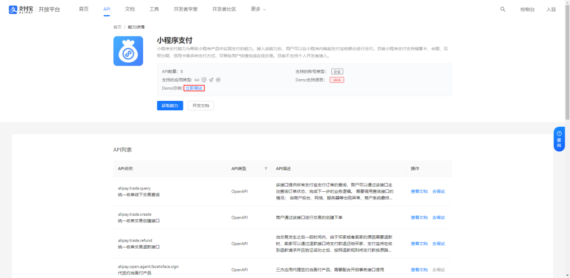570x278 pixels.
Task: Click the API描述 column header
Action: pyautogui.click(x=284, y=168)
